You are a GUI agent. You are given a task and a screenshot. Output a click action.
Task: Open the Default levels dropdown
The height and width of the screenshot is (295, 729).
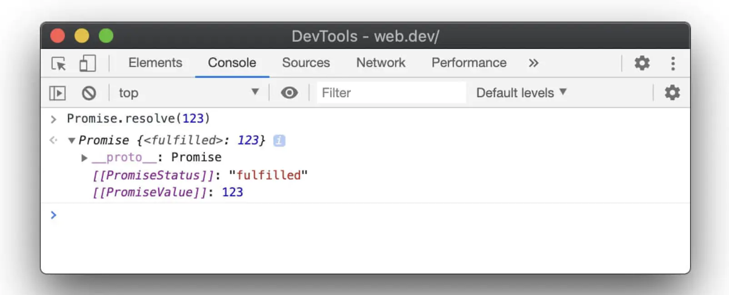tap(521, 93)
